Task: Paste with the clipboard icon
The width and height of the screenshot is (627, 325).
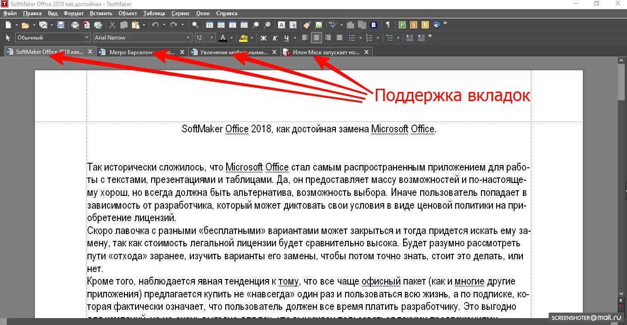Action: click(x=135, y=25)
